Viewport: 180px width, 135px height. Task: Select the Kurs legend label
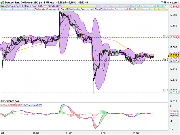tap(3, 6)
